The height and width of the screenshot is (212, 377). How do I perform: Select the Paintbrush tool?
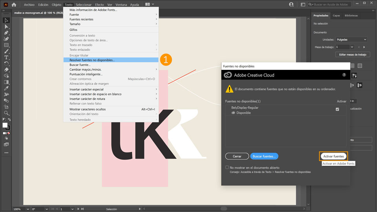coord(7,51)
